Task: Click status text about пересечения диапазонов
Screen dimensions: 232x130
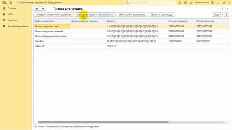Action: (x=72, y=126)
